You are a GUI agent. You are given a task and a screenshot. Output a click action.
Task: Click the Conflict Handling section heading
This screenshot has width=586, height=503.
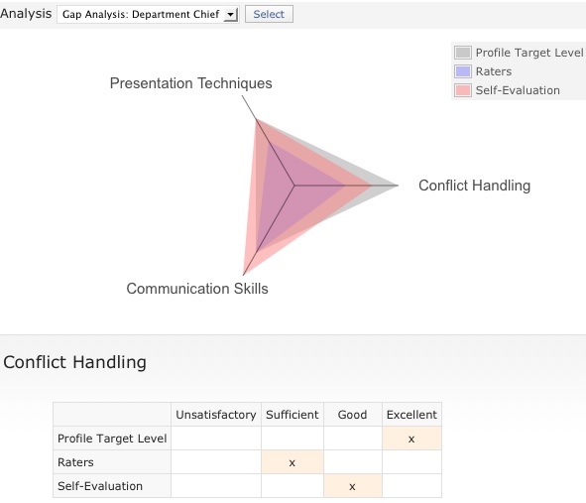coord(74,362)
